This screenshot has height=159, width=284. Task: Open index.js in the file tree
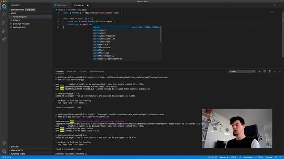click(x=30, y=20)
